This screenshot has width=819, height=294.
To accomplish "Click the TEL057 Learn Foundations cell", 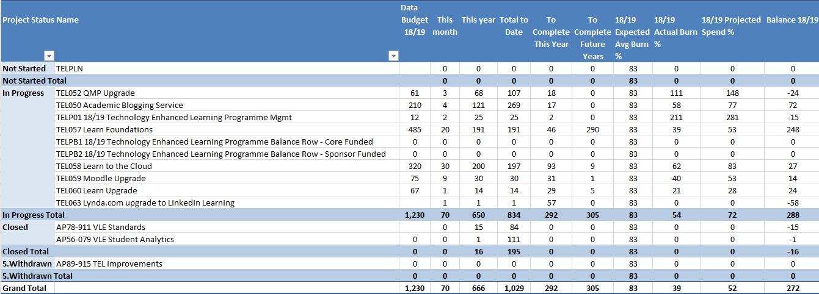I will click(104, 129).
